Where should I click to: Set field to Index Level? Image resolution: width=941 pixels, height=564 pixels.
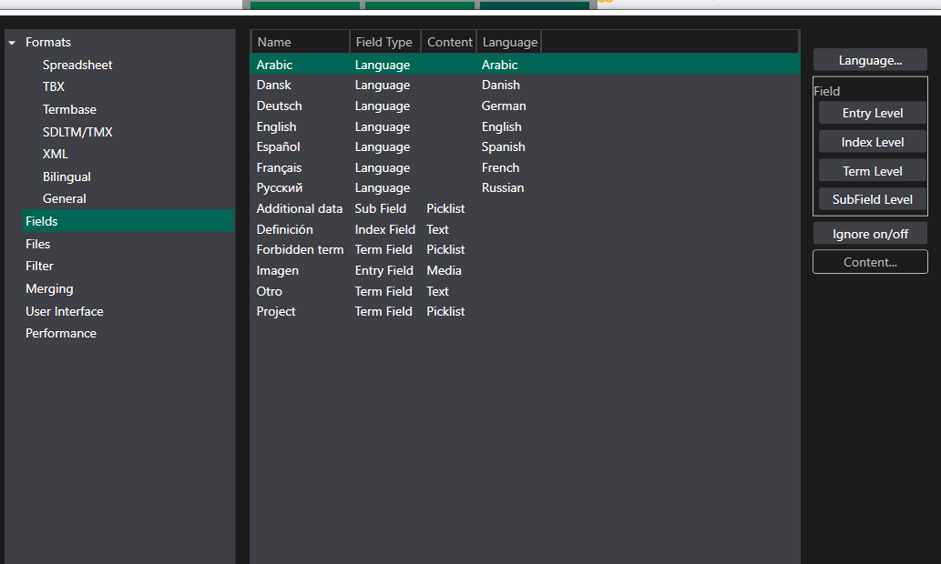[872, 141]
